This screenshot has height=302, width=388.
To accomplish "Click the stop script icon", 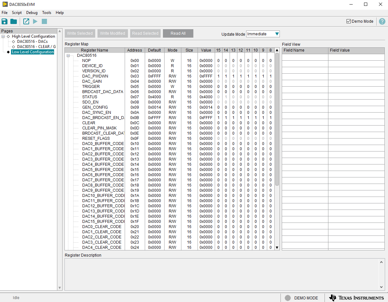I will click(44, 21).
